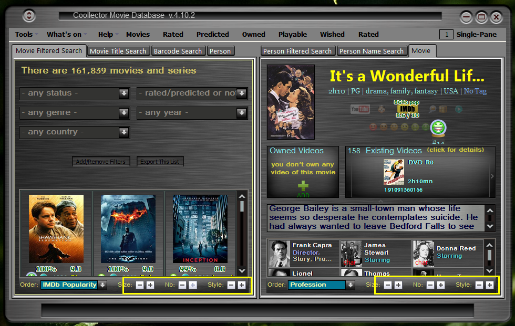
Task: Switch to the Movie Title Search tab
Action: [118, 51]
